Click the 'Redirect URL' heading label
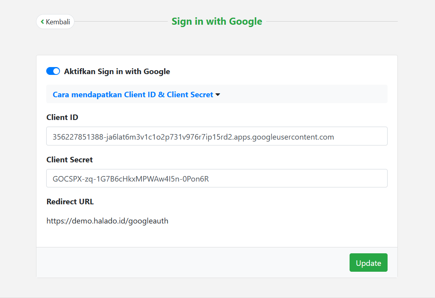This screenshot has width=435, height=298. (x=70, y=202)
